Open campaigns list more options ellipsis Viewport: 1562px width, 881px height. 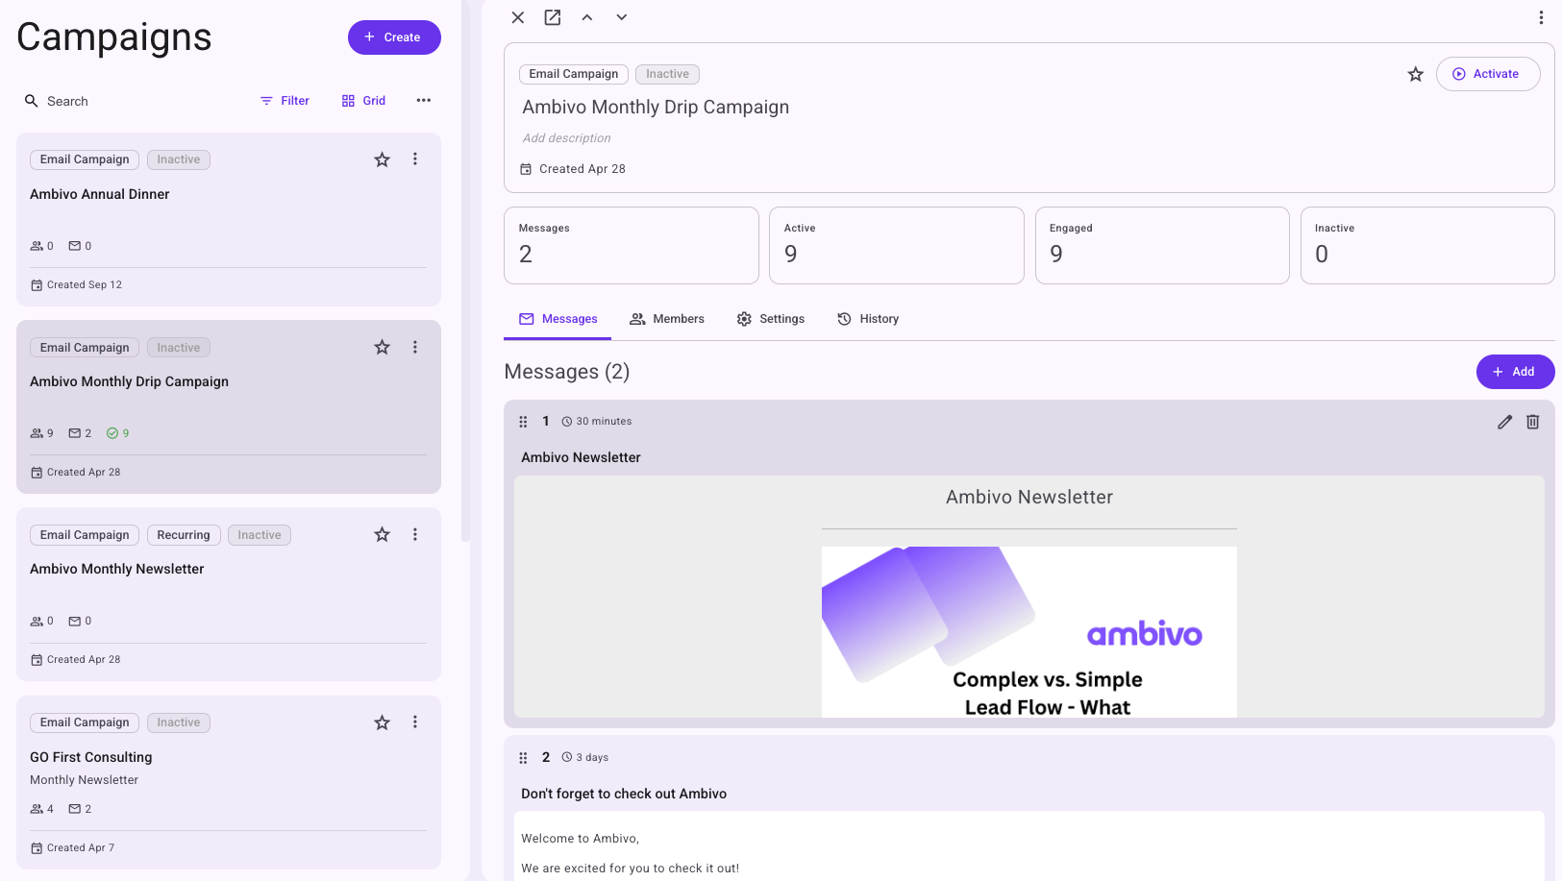424,101
